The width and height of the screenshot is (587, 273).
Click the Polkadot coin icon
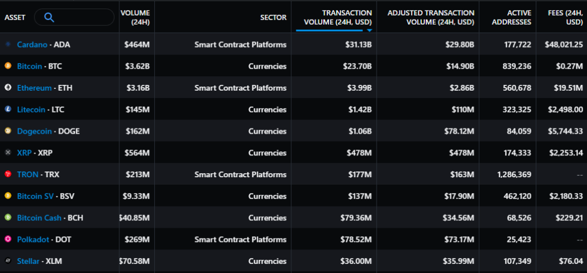(8, 239)
